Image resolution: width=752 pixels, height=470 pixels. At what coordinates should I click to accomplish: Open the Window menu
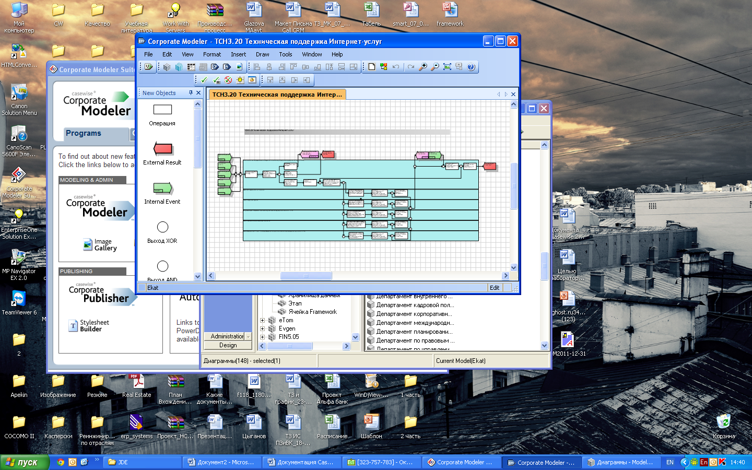coord(312,54)
